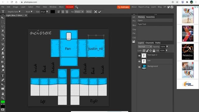Open Report a bug link
The image size is (199, 112).
pyautogui.click(x=144, y=7)
